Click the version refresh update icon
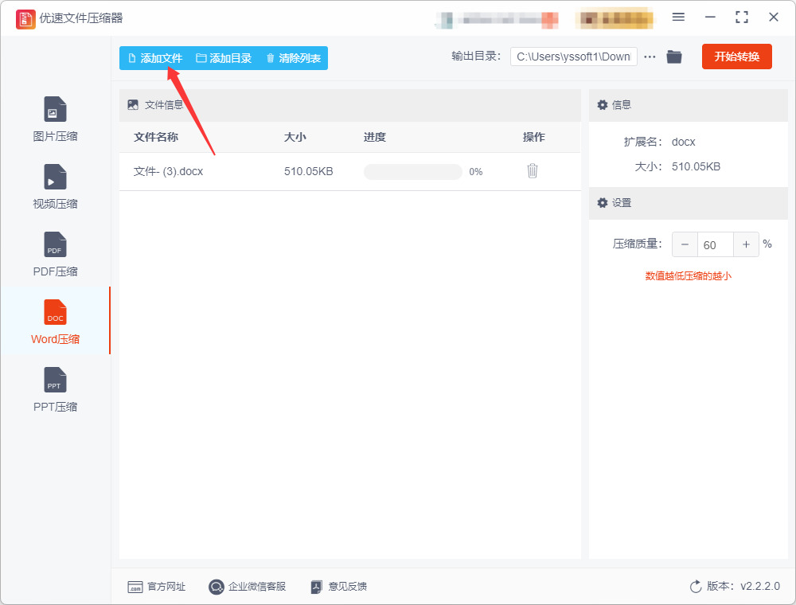Viewport: 796px width, 605px height. (696, 587)
